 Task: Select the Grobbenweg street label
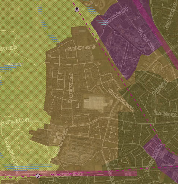click(x=81, y=48)
